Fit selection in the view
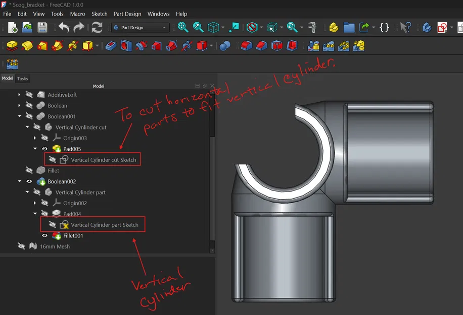The width and height of the screenshot is (463, 315). click(198, 27)
